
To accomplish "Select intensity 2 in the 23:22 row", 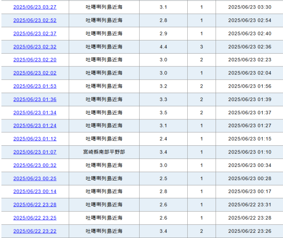I will [201, 231].
